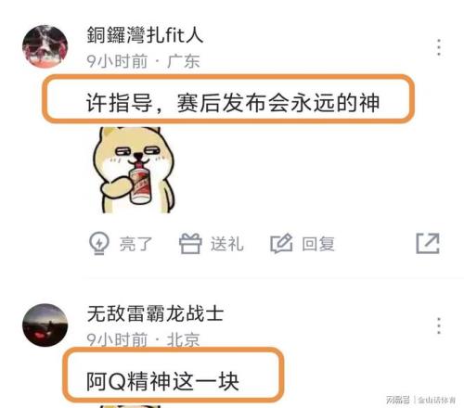Open avatar of 銅鑼灣扎fit人

point(45,46)
